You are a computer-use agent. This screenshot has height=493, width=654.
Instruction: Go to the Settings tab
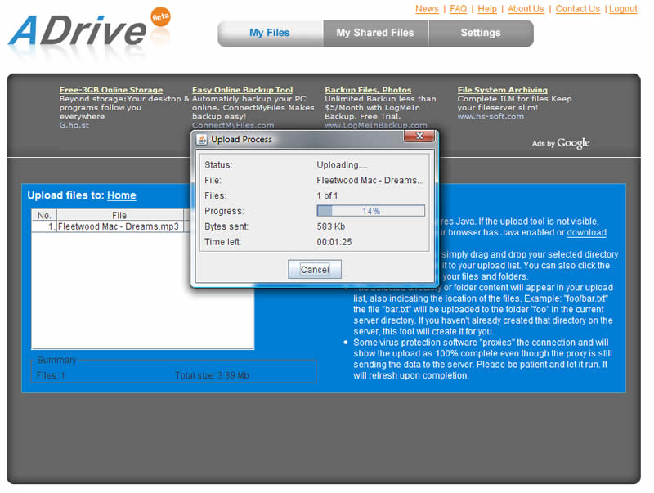pos(480,33)
